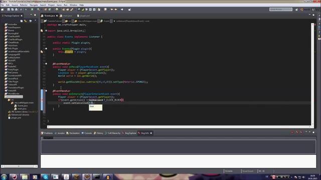
Task: Open the Search menu
Action: point(43,5)
